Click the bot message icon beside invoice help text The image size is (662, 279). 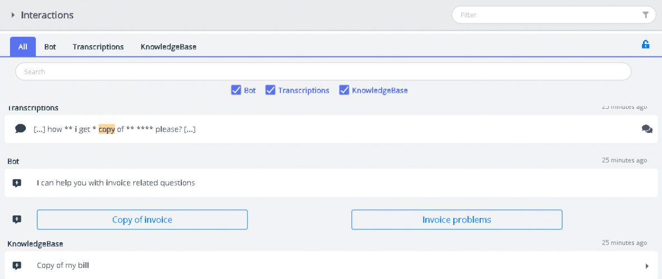coord(17,183)
